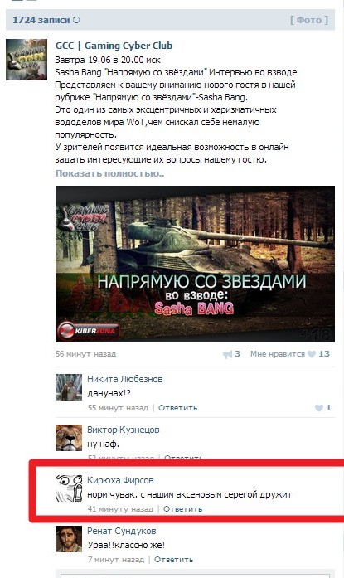Open the 1724 записи header
Image resolution: width=344 pixels, height=578 pixels.
click(x=41, y=20)
